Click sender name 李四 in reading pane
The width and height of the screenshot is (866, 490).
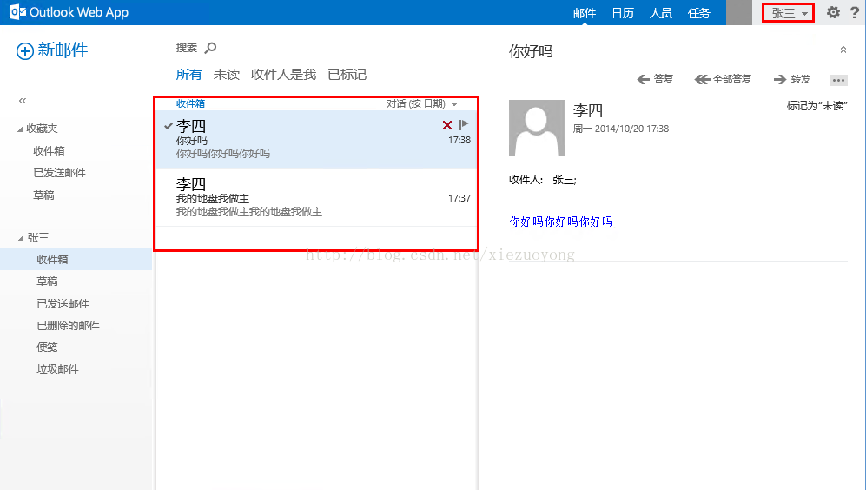coord(588,110)
